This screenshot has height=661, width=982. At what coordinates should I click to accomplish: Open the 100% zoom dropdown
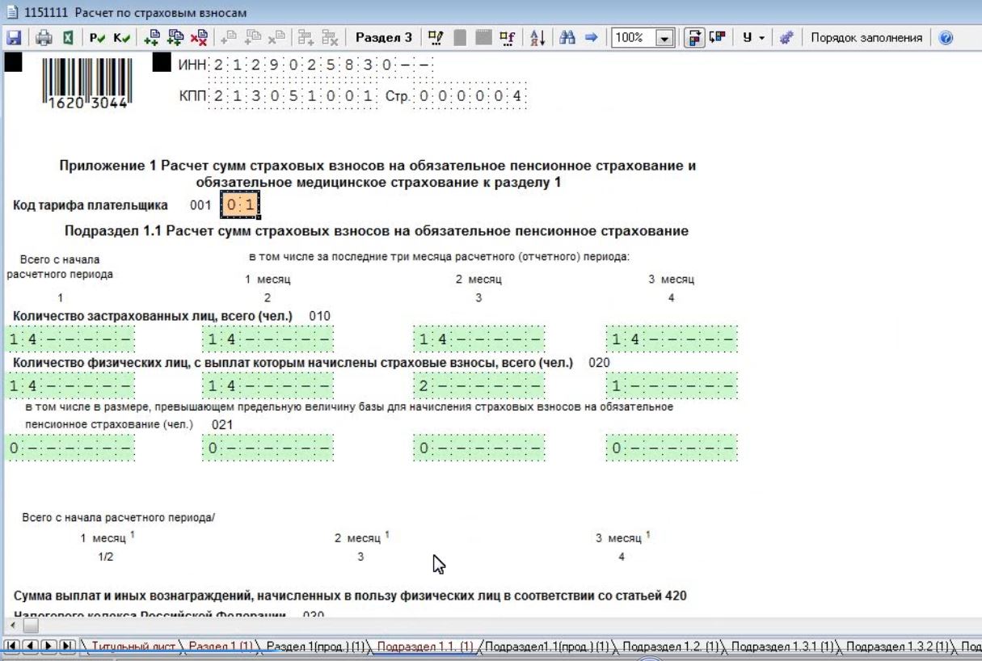pos(665,38)
